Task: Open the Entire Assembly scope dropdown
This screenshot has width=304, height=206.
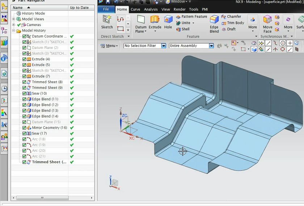Action: tap(211, 46)
